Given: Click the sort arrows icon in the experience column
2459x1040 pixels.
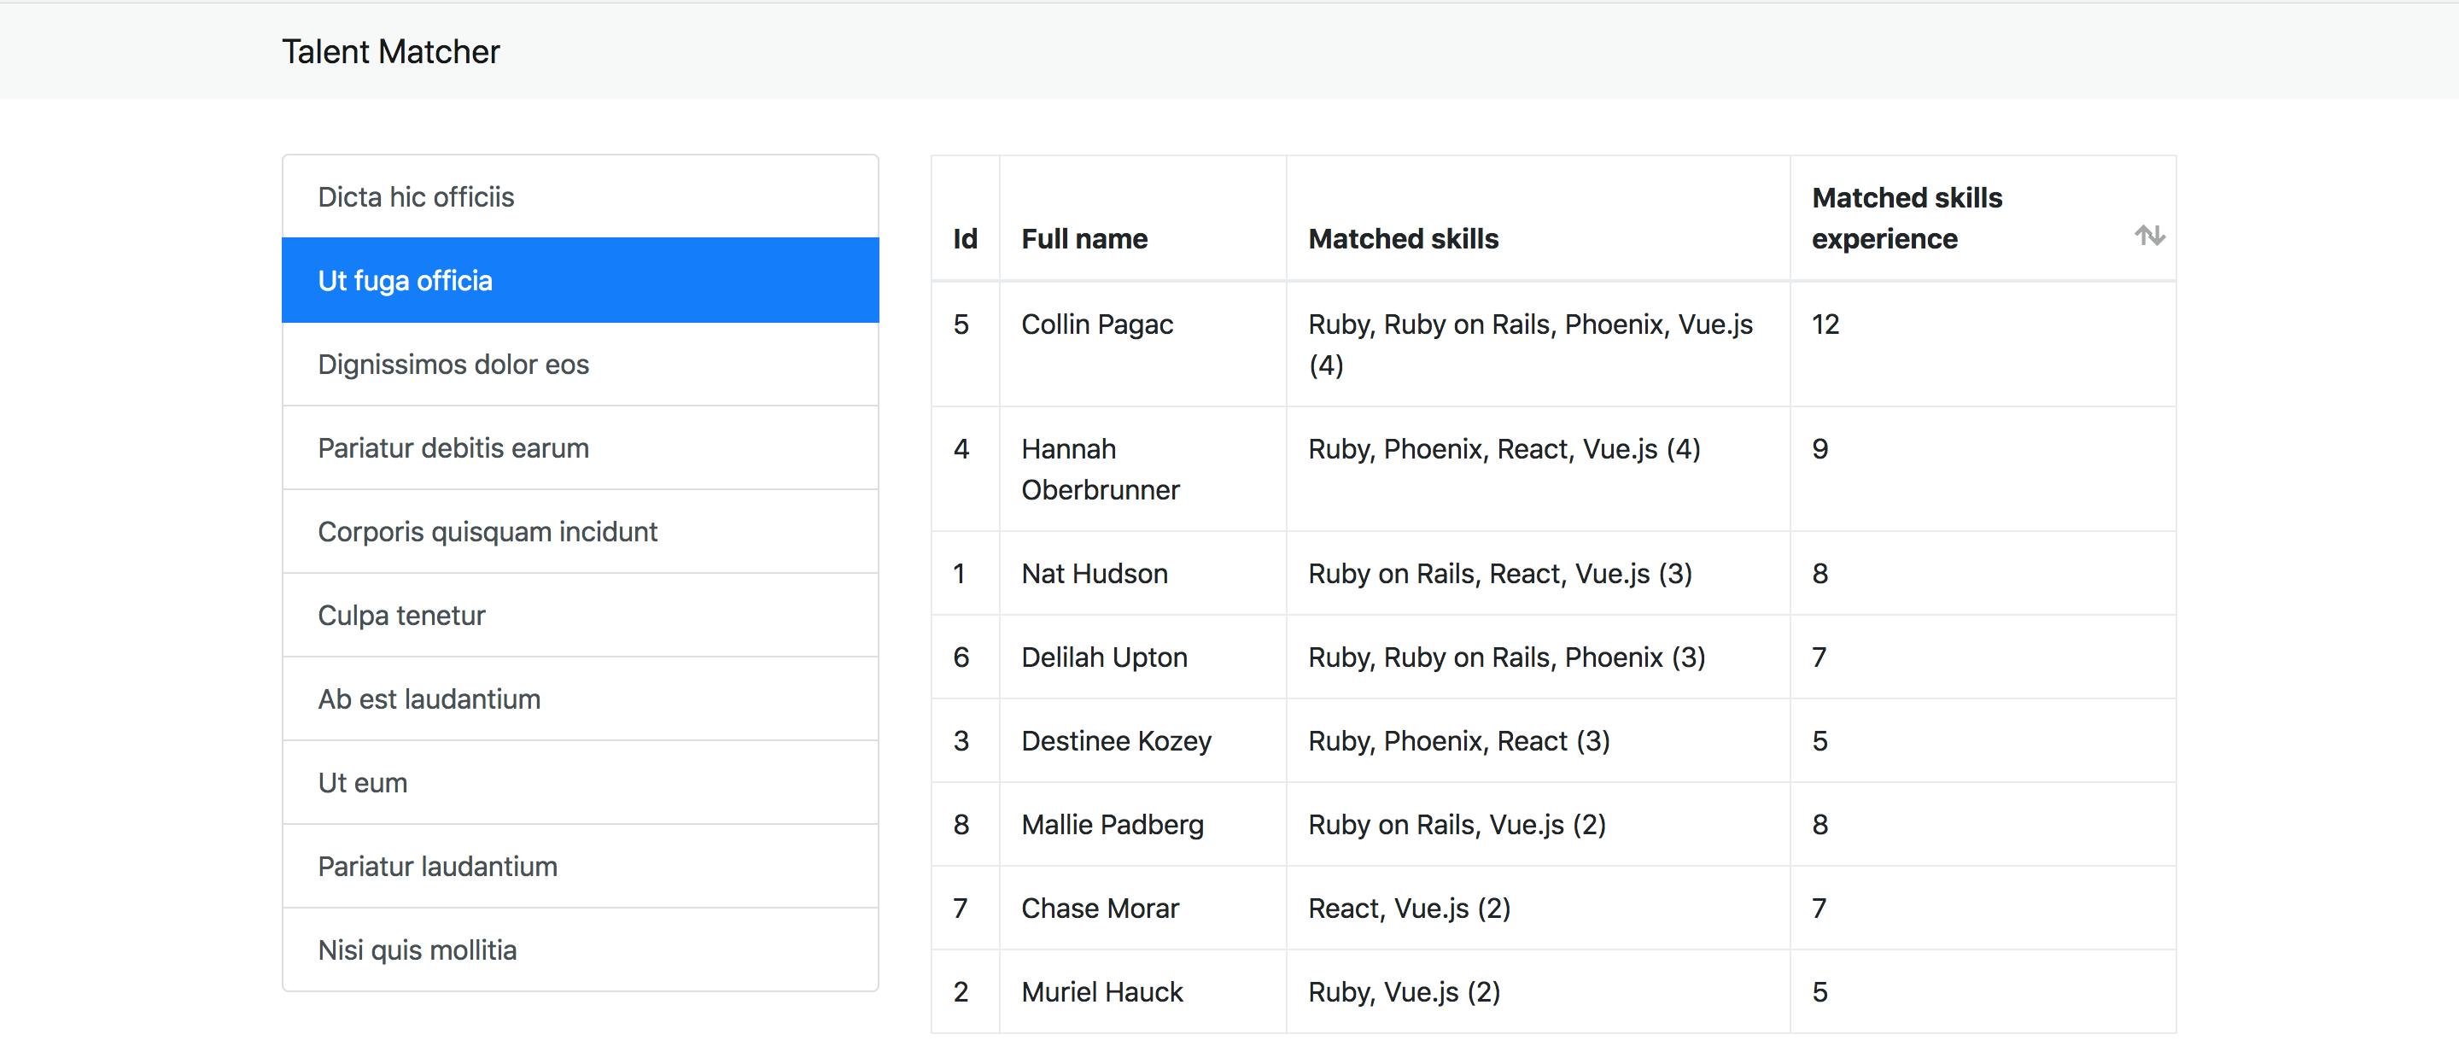Looking at the screenshot, I should tap(2149, 235).
